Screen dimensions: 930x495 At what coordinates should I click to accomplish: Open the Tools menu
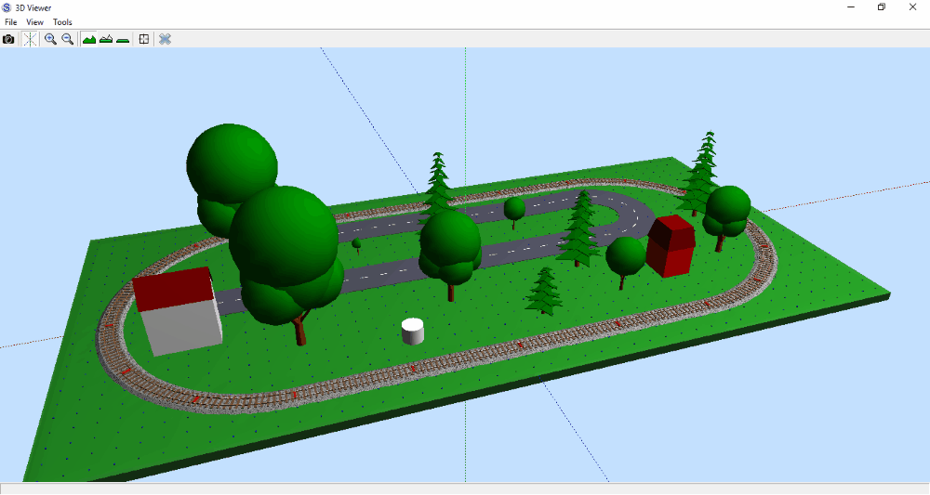point(62,22)
